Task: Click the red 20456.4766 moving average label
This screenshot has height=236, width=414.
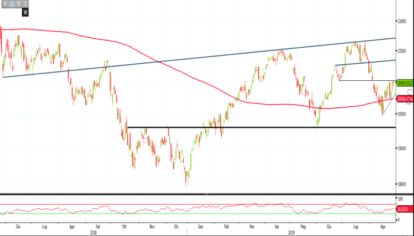Action: [x=405, y=99]
